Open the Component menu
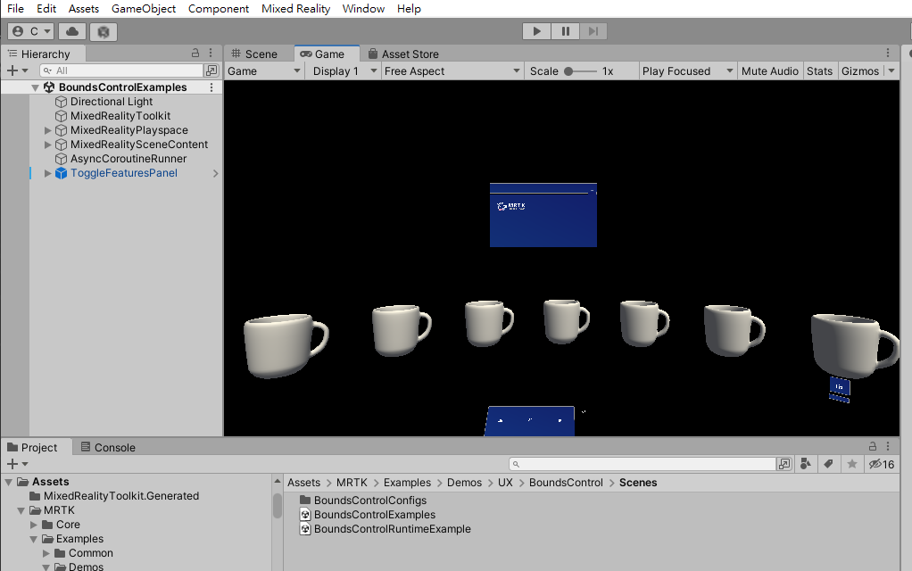Viewport: 912px width, 571px height. point(218,9)
